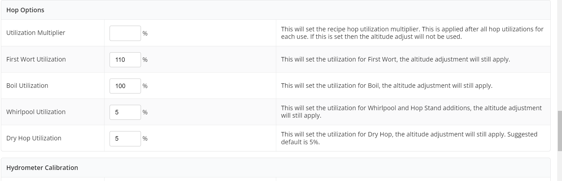Click the empty Utilization Multiplier input field
The height and width of the screenshot is (181, 562).
(x=125, y=33)
